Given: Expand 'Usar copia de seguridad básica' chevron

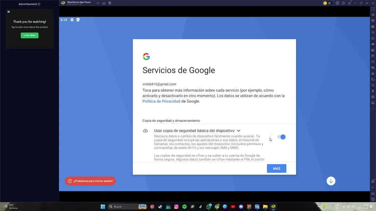Looking at the screenshot, I should pos(239,131).
